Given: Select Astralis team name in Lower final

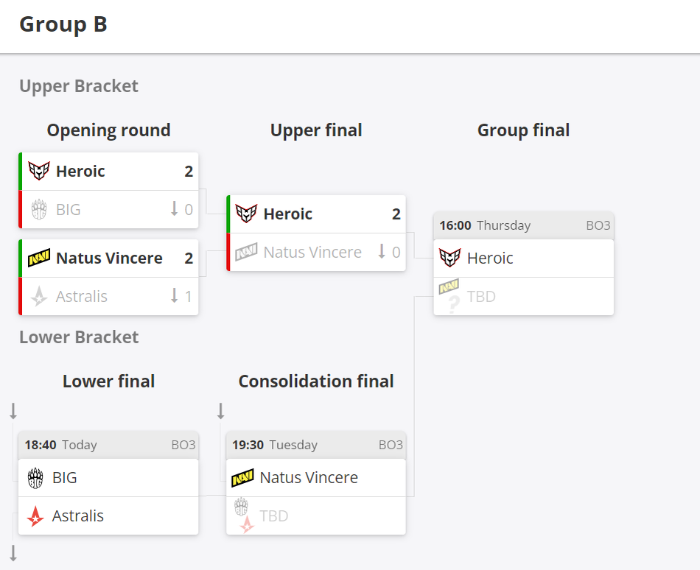Looking at the screenshot, I should [77, 516].
